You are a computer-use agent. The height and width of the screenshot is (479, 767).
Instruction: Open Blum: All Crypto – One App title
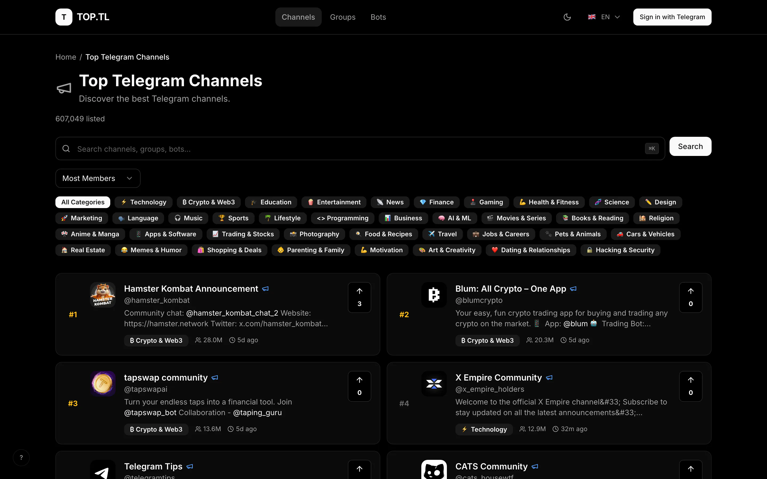(x=511, y=289)
